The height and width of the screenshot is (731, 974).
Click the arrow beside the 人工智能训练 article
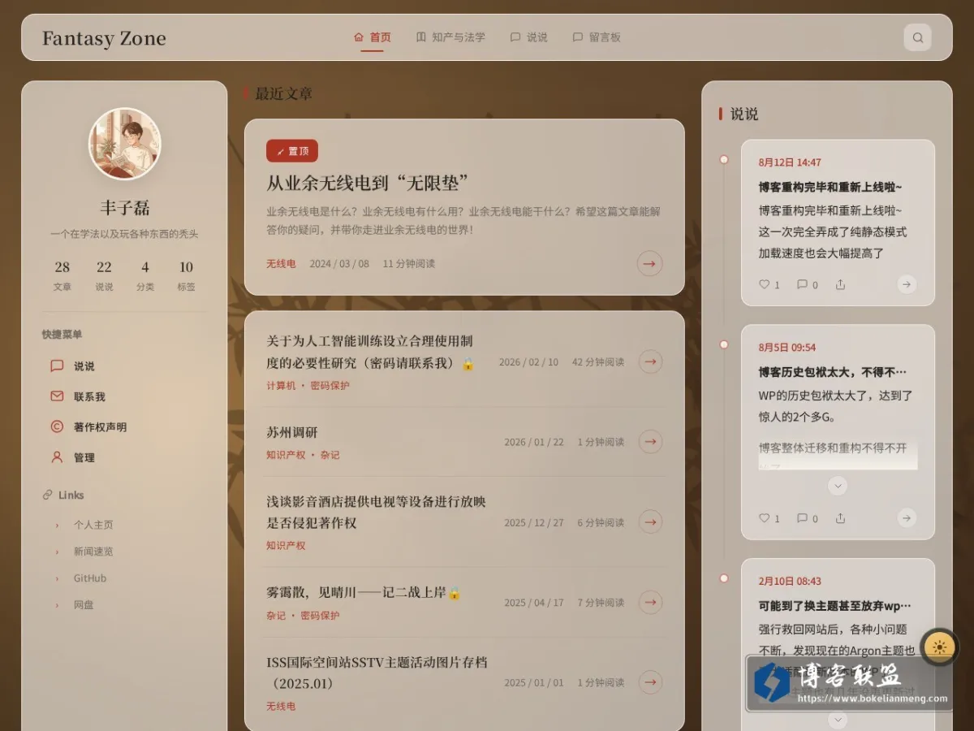[x=650, y=361]
